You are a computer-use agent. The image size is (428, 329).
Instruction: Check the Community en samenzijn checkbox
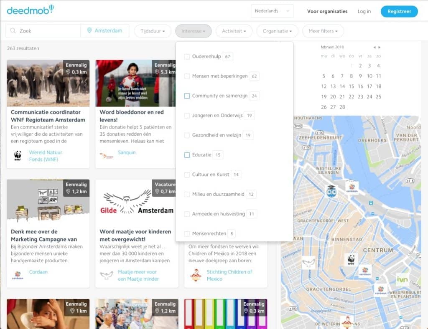pos(187,96)
